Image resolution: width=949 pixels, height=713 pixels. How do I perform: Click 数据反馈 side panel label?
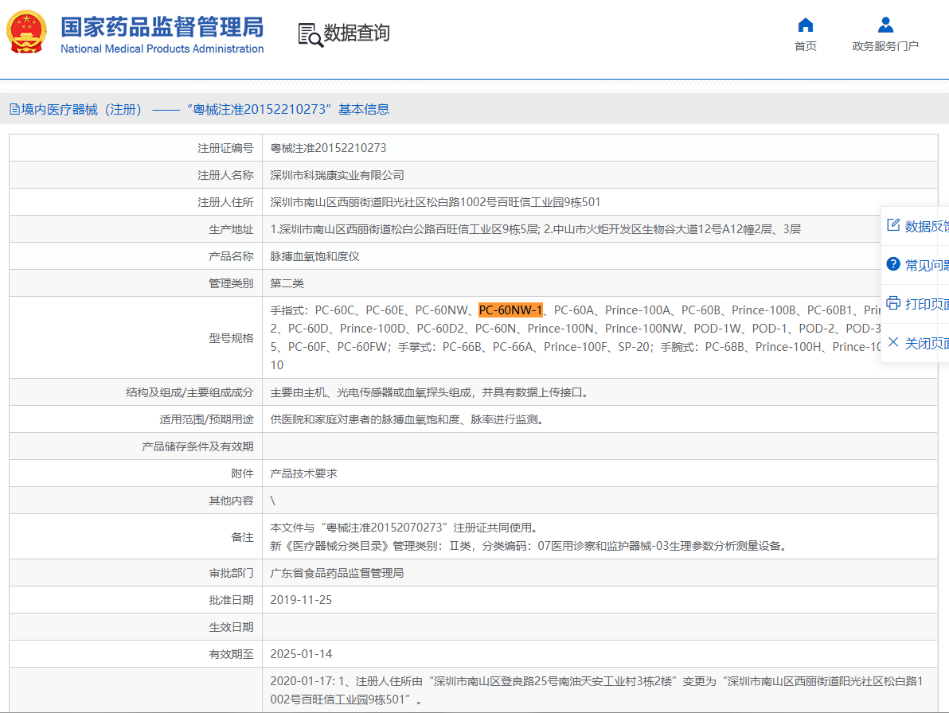click(x=927, y=226)
